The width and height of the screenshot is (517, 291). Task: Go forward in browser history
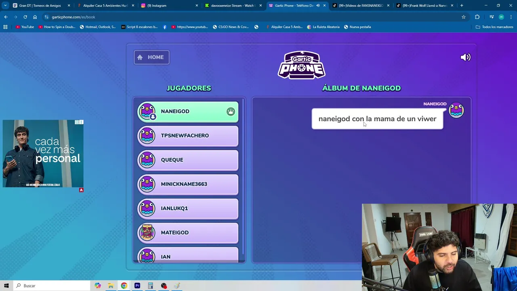click(x=15, y=17)
